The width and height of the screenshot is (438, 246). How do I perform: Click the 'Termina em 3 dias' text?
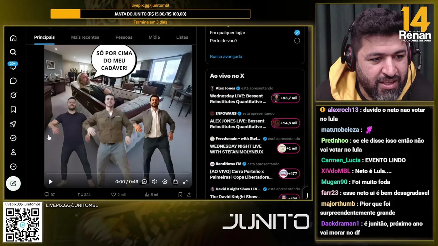point(150,22)
